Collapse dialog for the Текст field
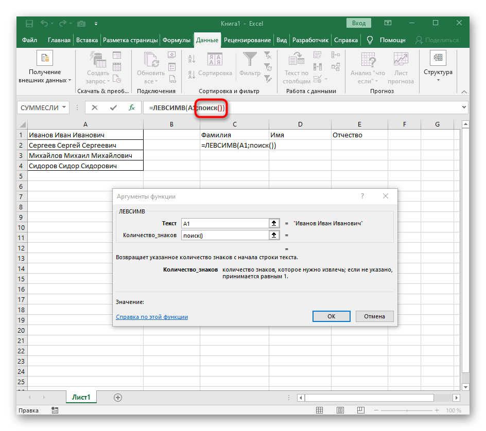The width and height of the screenshot is (486, 431). tap(274, 224)
